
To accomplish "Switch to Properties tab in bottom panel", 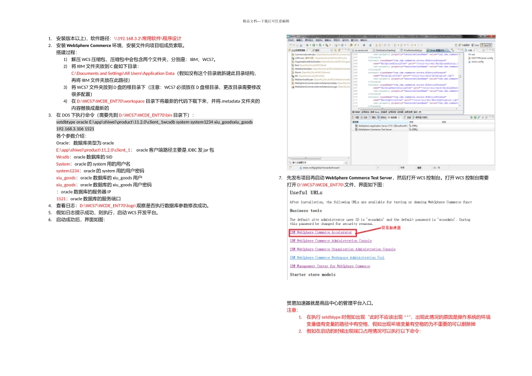I will 372,117.
